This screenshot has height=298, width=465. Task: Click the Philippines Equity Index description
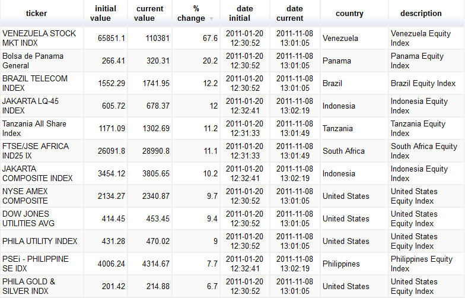pyautogui.click(x=421, y=264)
